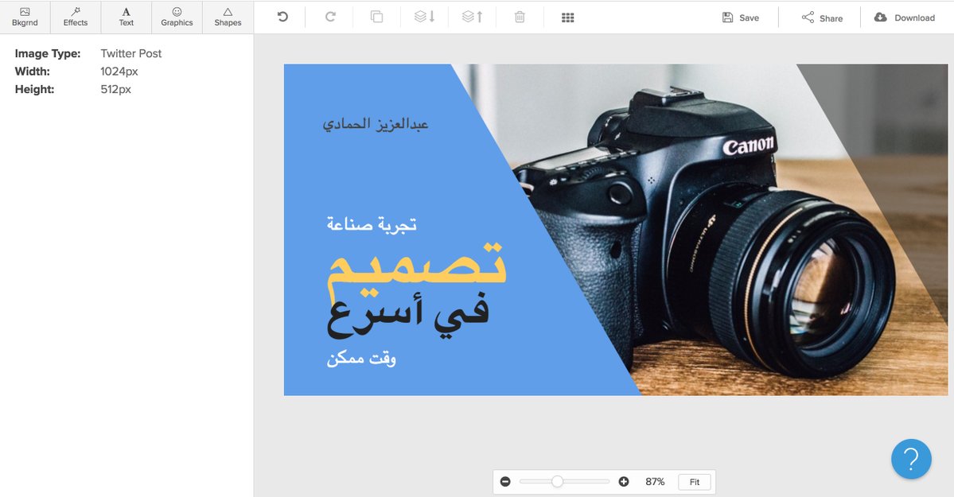The width and height of the screenshot is (954, 497).
Task: Save the design
Action: tap(740, 17)
